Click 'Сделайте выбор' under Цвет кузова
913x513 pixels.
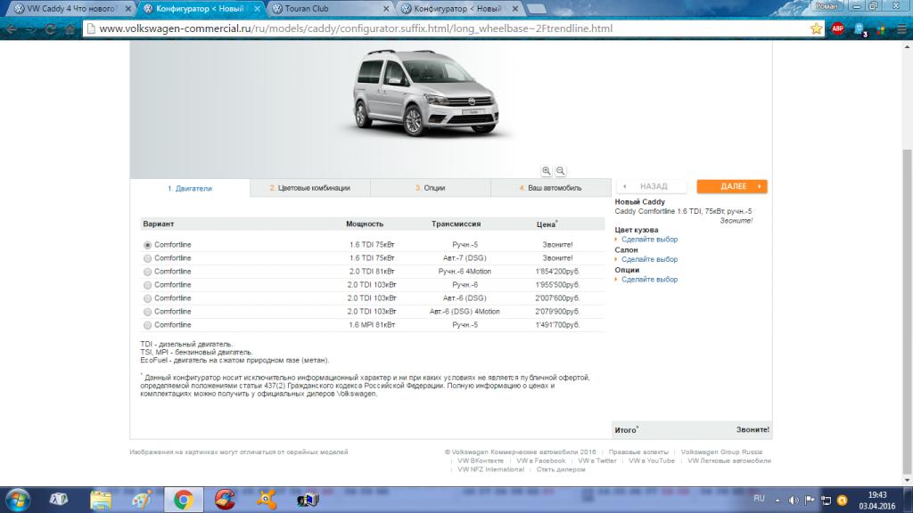point(649,240)
